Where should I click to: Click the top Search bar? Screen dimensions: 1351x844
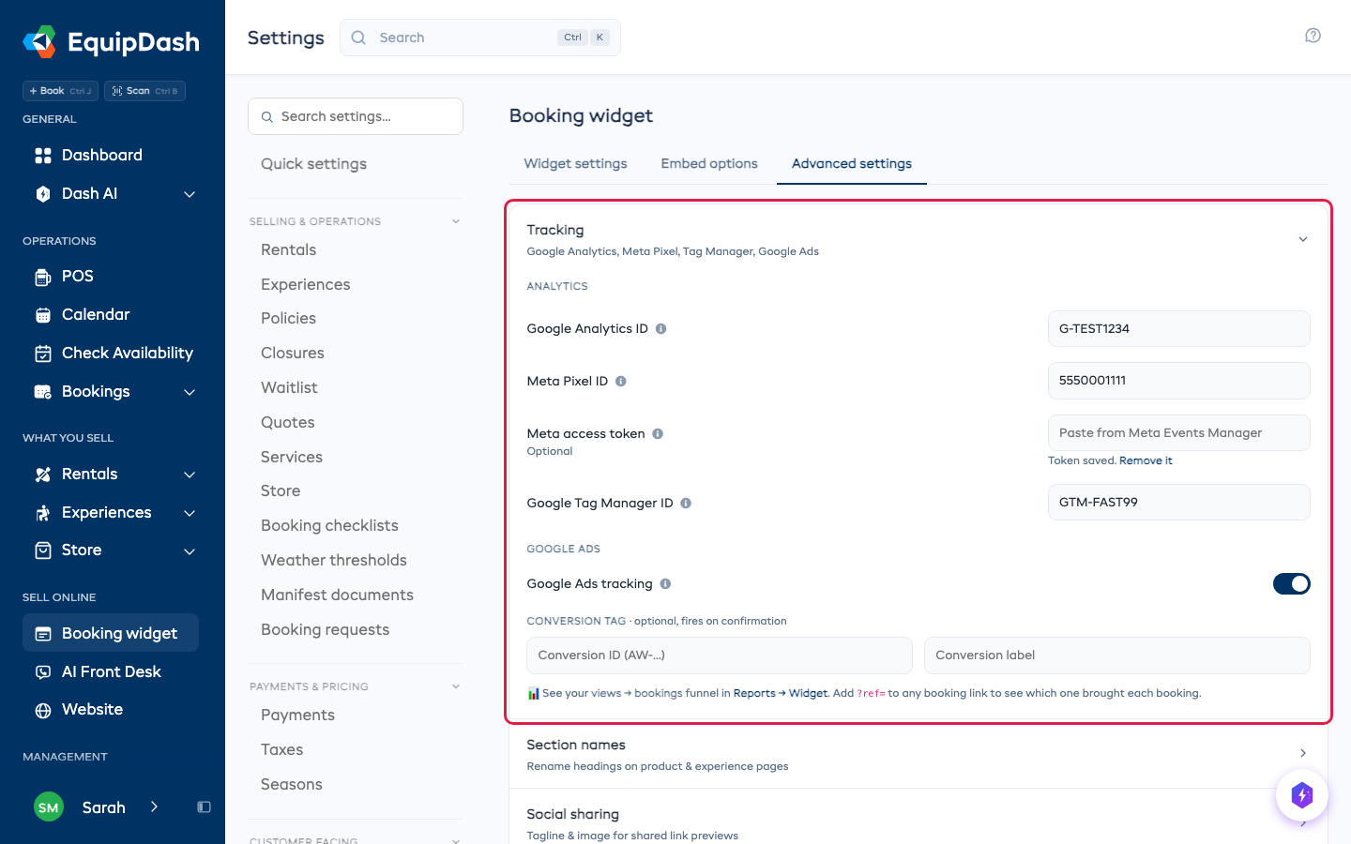480,38
